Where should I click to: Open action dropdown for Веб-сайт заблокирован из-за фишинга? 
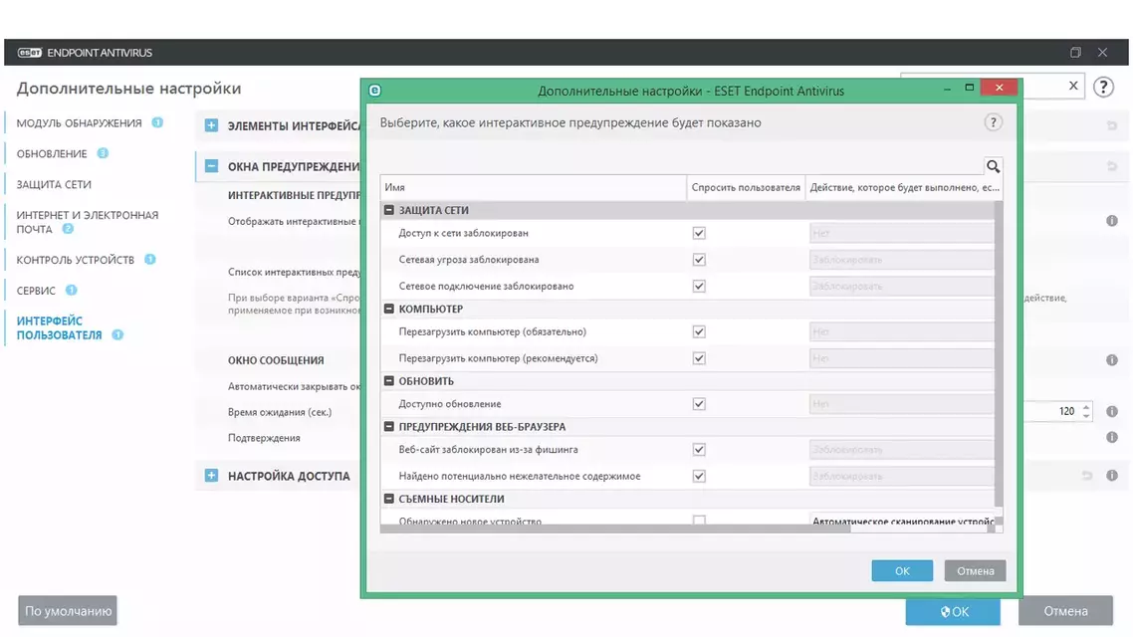[x=901, y=449]
